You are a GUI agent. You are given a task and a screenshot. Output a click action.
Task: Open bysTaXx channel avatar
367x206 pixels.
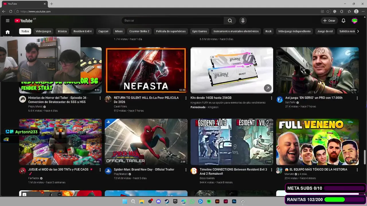coord(280,99)
